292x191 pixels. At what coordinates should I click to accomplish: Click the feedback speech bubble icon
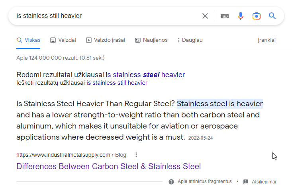(246, 181)
